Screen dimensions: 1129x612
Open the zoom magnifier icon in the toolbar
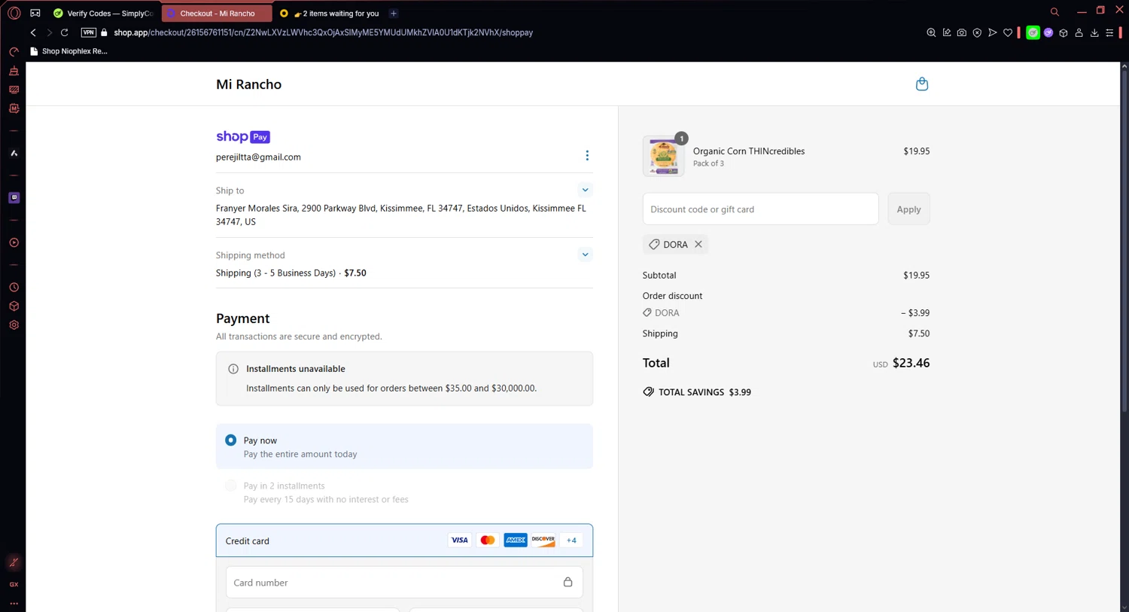(931, 32)
